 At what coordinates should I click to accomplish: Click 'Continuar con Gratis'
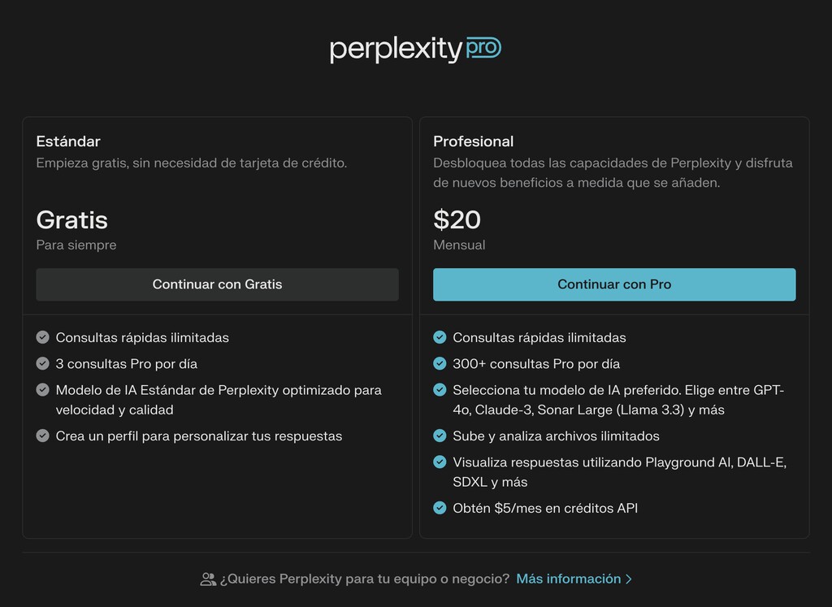[217, 284]
